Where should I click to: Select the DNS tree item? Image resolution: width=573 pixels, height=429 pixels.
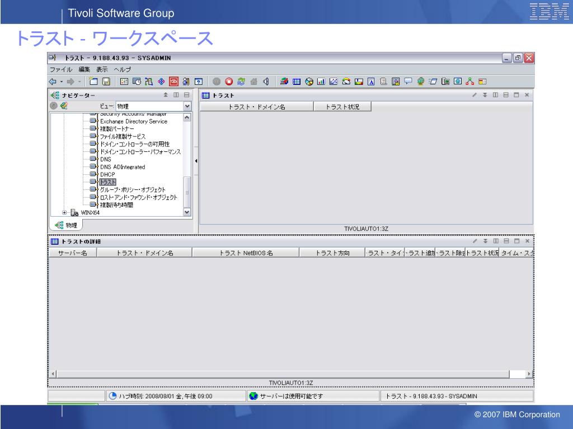click(106, 159)
